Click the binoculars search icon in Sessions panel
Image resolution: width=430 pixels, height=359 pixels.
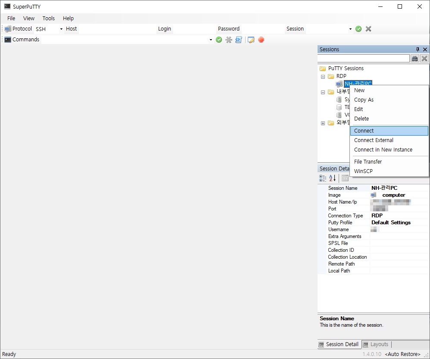(x=414, y=59)
